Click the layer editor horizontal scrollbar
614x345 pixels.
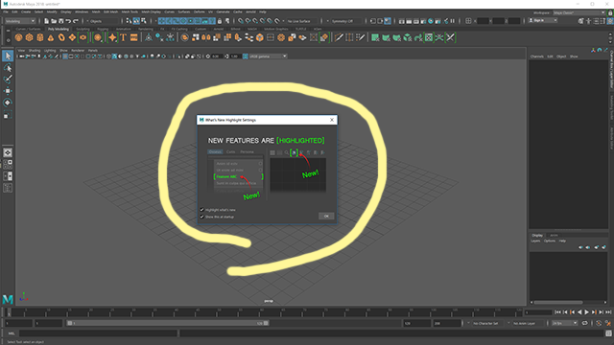click(x=558, y=302)
